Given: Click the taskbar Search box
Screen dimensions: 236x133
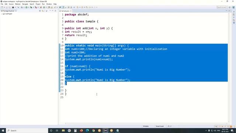Looking at the screenshot, I should coord(27,130).
